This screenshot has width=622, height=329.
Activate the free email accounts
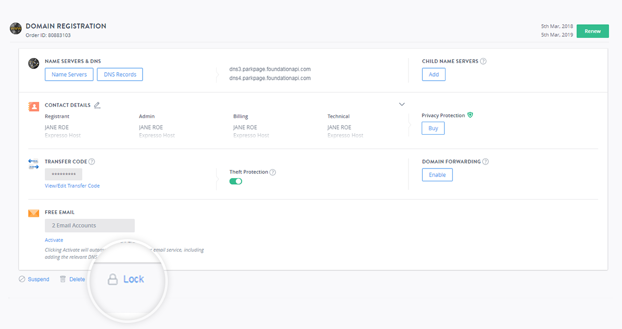(x=54, y=240)
